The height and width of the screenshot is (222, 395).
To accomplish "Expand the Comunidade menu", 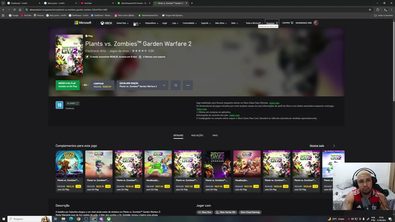I will point(189,23).
